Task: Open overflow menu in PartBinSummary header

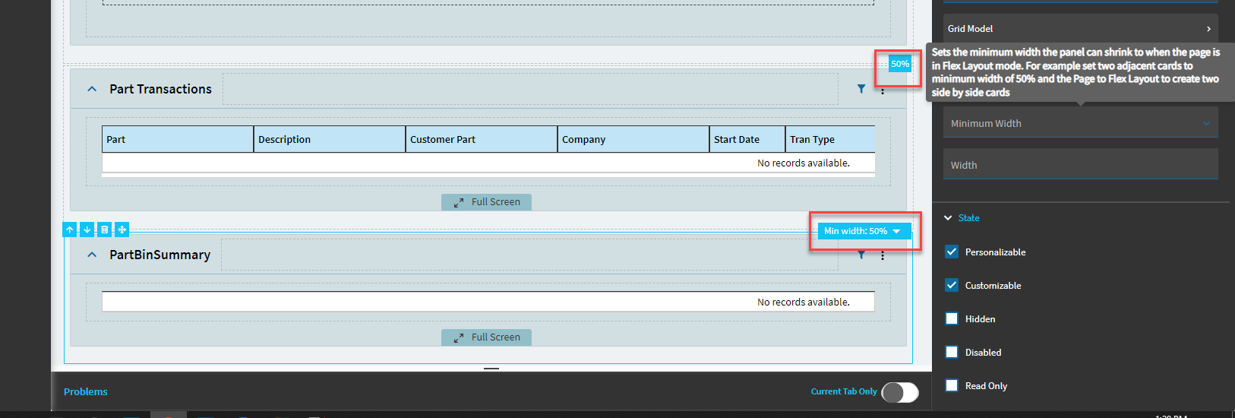Action: tap(883, 256)
